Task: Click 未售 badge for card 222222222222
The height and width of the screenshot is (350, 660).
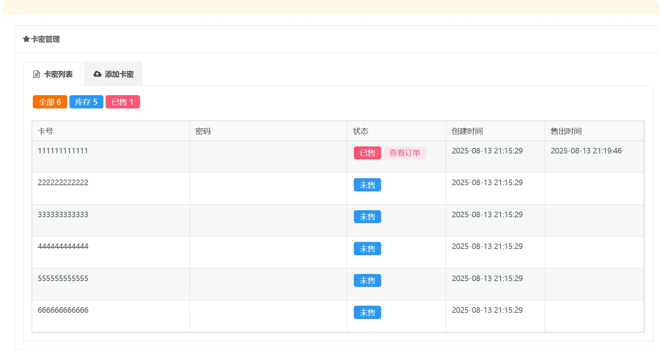Action: (x=367, y=185)
